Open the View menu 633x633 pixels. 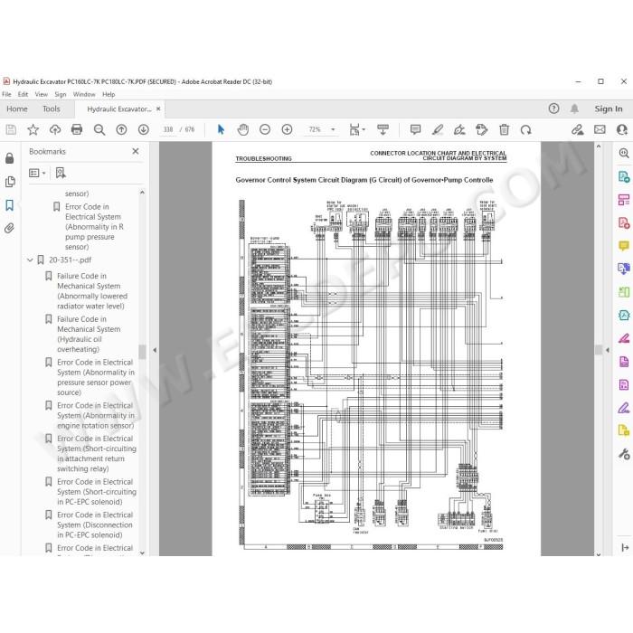click(42, 94)
